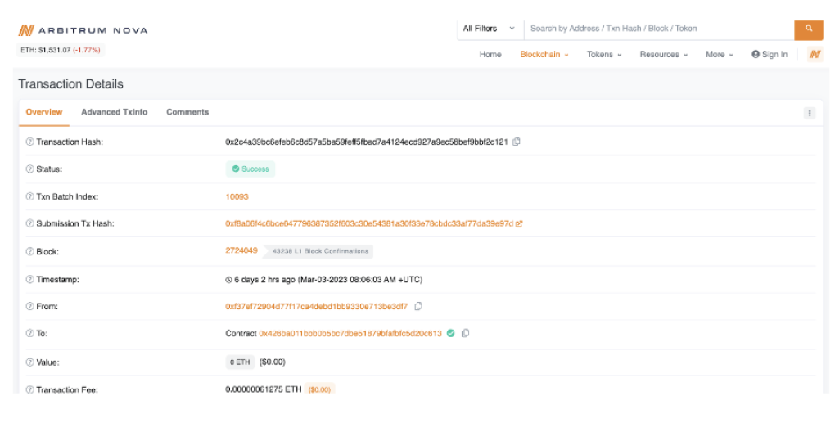The height and width of the screenshot is (423, 835).
Task: Click the Nova network icon in navbar
Action: point(815,55)
